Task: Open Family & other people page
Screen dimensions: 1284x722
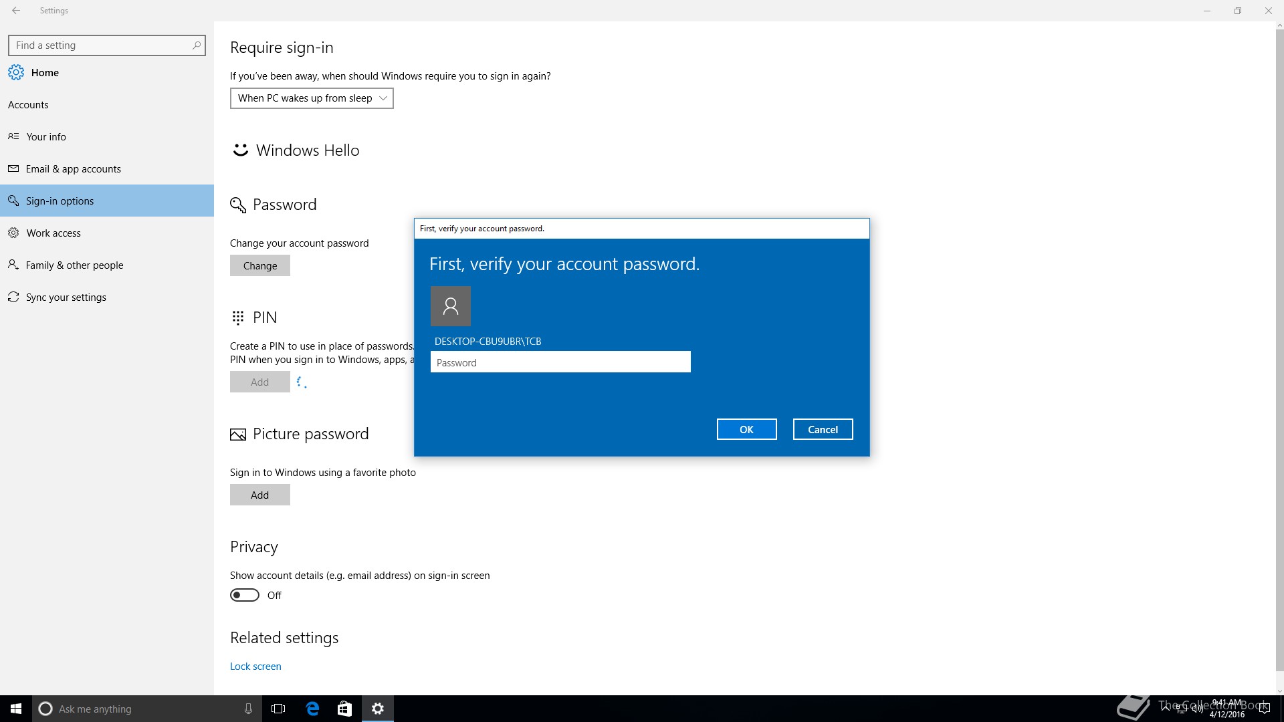Action: pos(107,265)
